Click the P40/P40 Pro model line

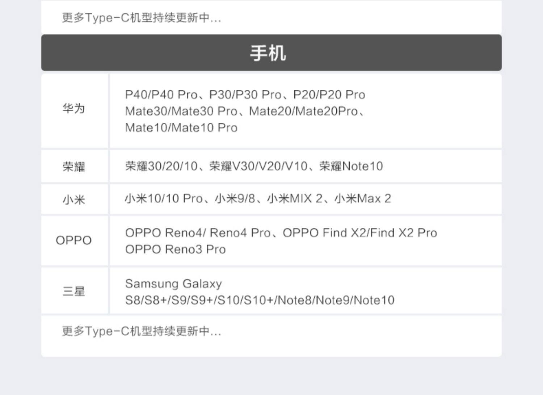tap(245, 95)
